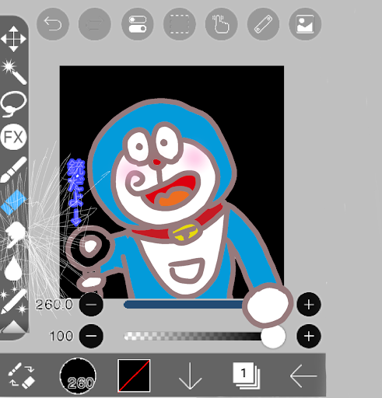Tap the Redo arrow button
This screenshot has width=382, height=398.
tap(95, 24)
